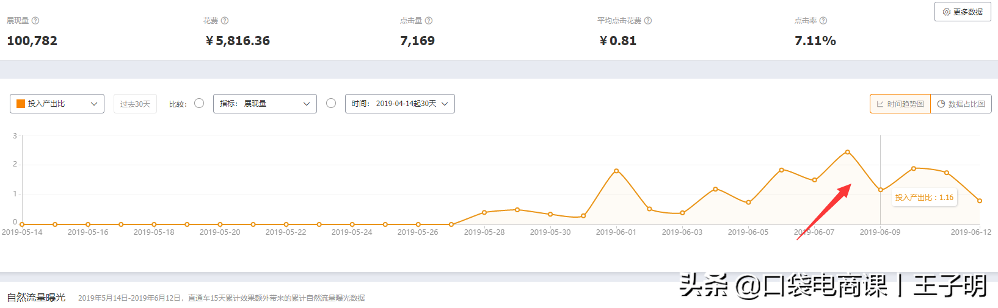Click the 花费 value ¥5,816.36
Screen dimensions: 998x308
pyautogui.click(x=238, y=41)
